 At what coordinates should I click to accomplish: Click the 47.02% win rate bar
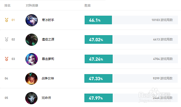tap(98, 39)
